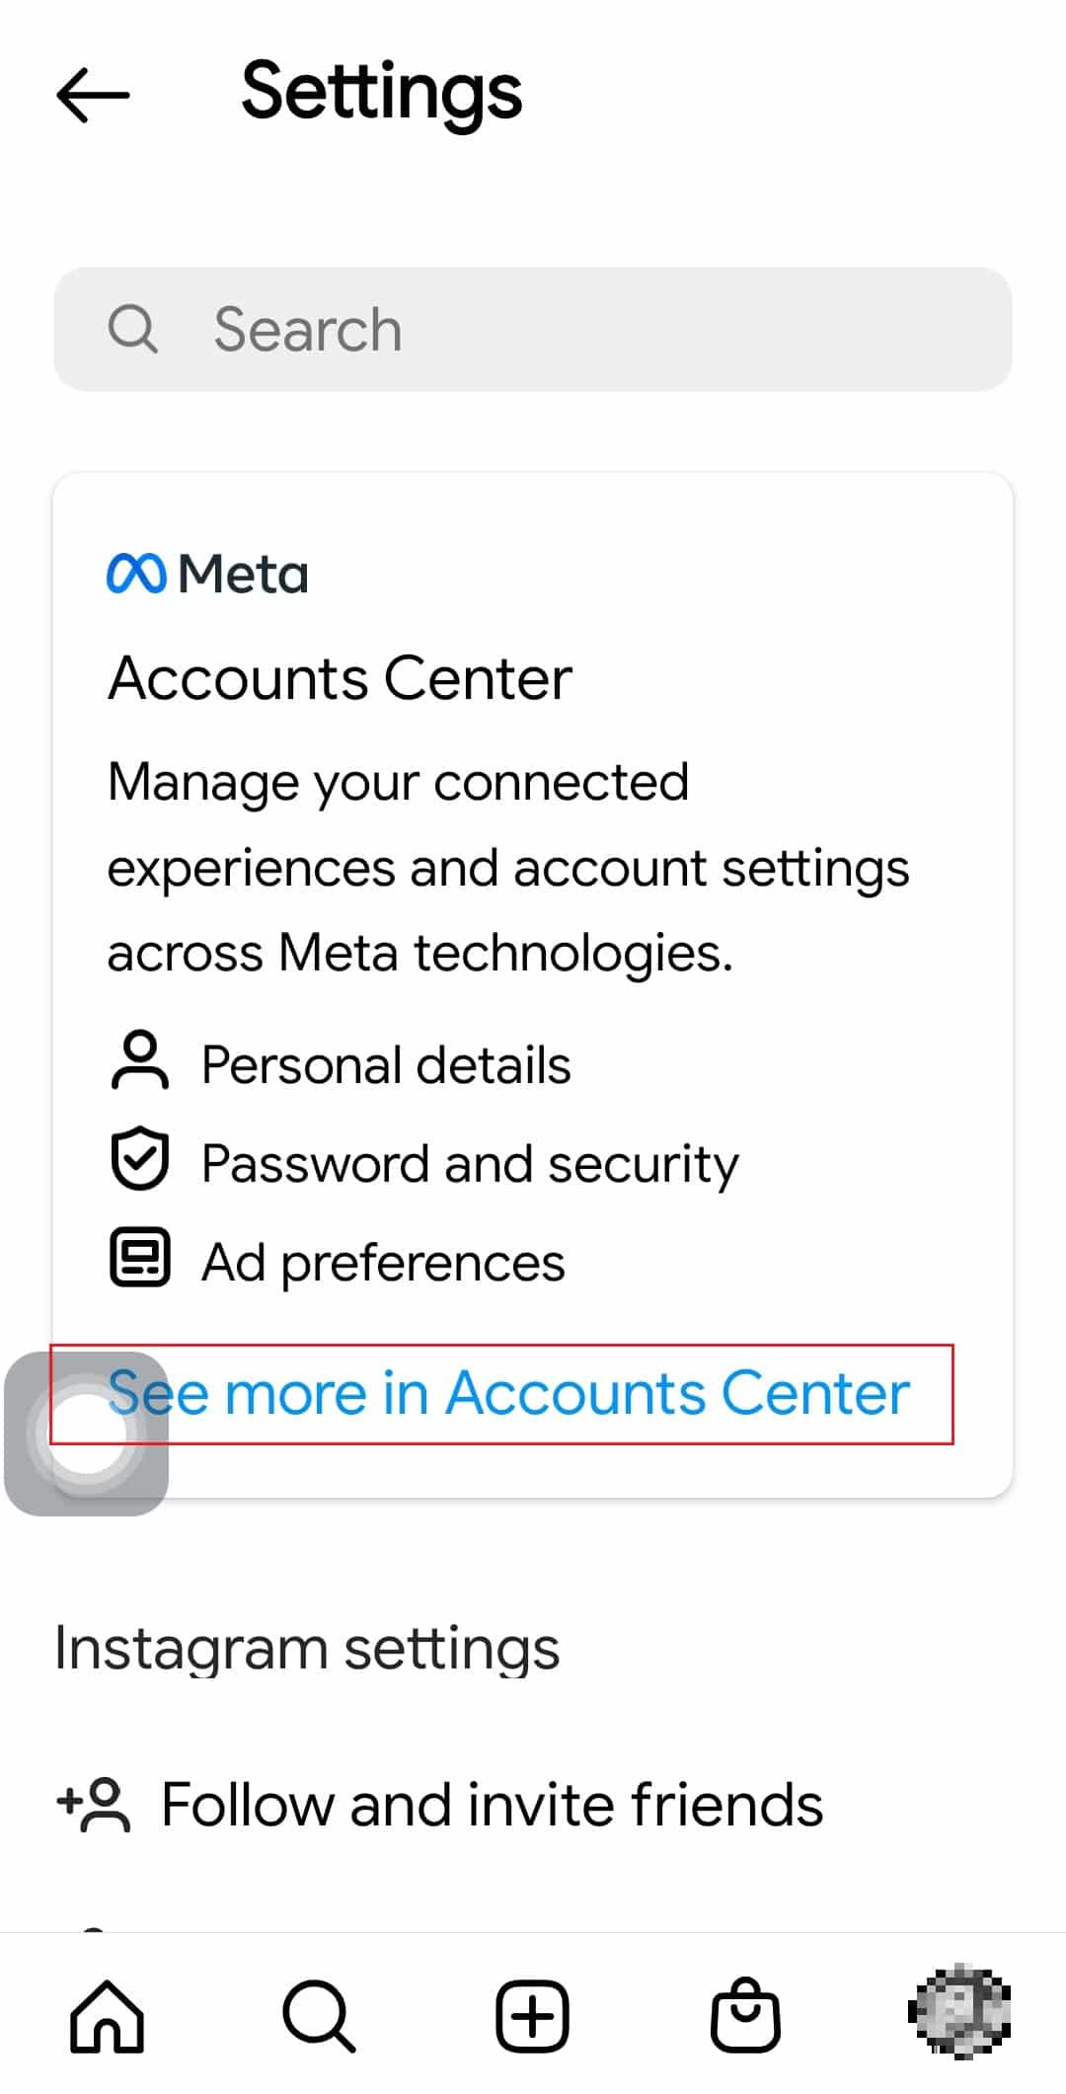The width and height of the screenshot is (1066, 2094).
Task: Tap the Password and security shield icon
Action: click(139, 1159)
